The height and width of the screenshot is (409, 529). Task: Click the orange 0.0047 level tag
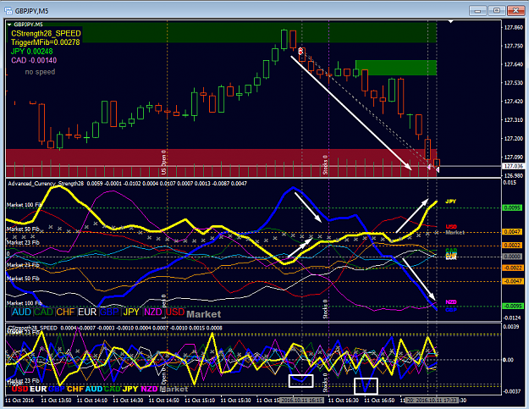(x=512, y=232)
